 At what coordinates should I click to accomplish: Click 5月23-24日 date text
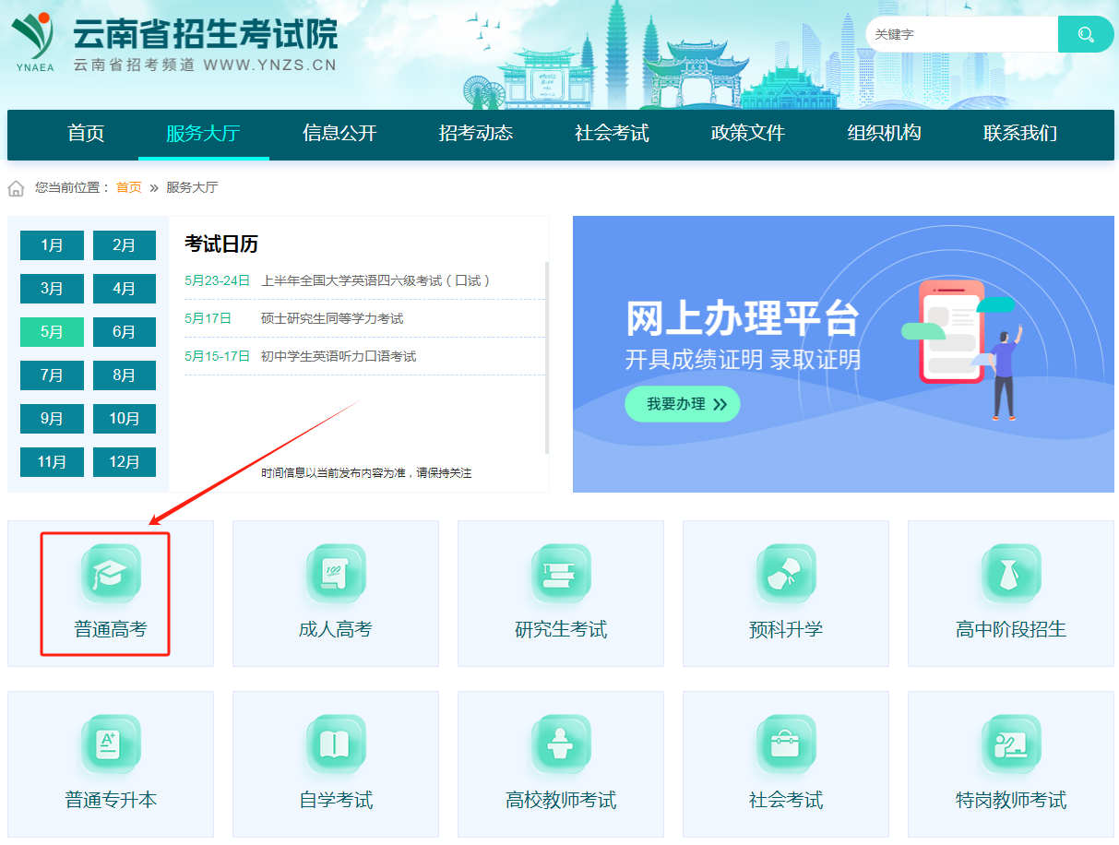click(x=217, y=280)
